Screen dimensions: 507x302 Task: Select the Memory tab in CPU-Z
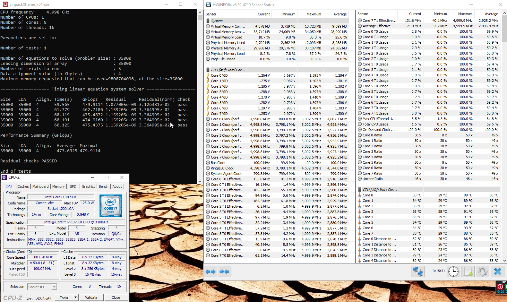coord(58,186)
